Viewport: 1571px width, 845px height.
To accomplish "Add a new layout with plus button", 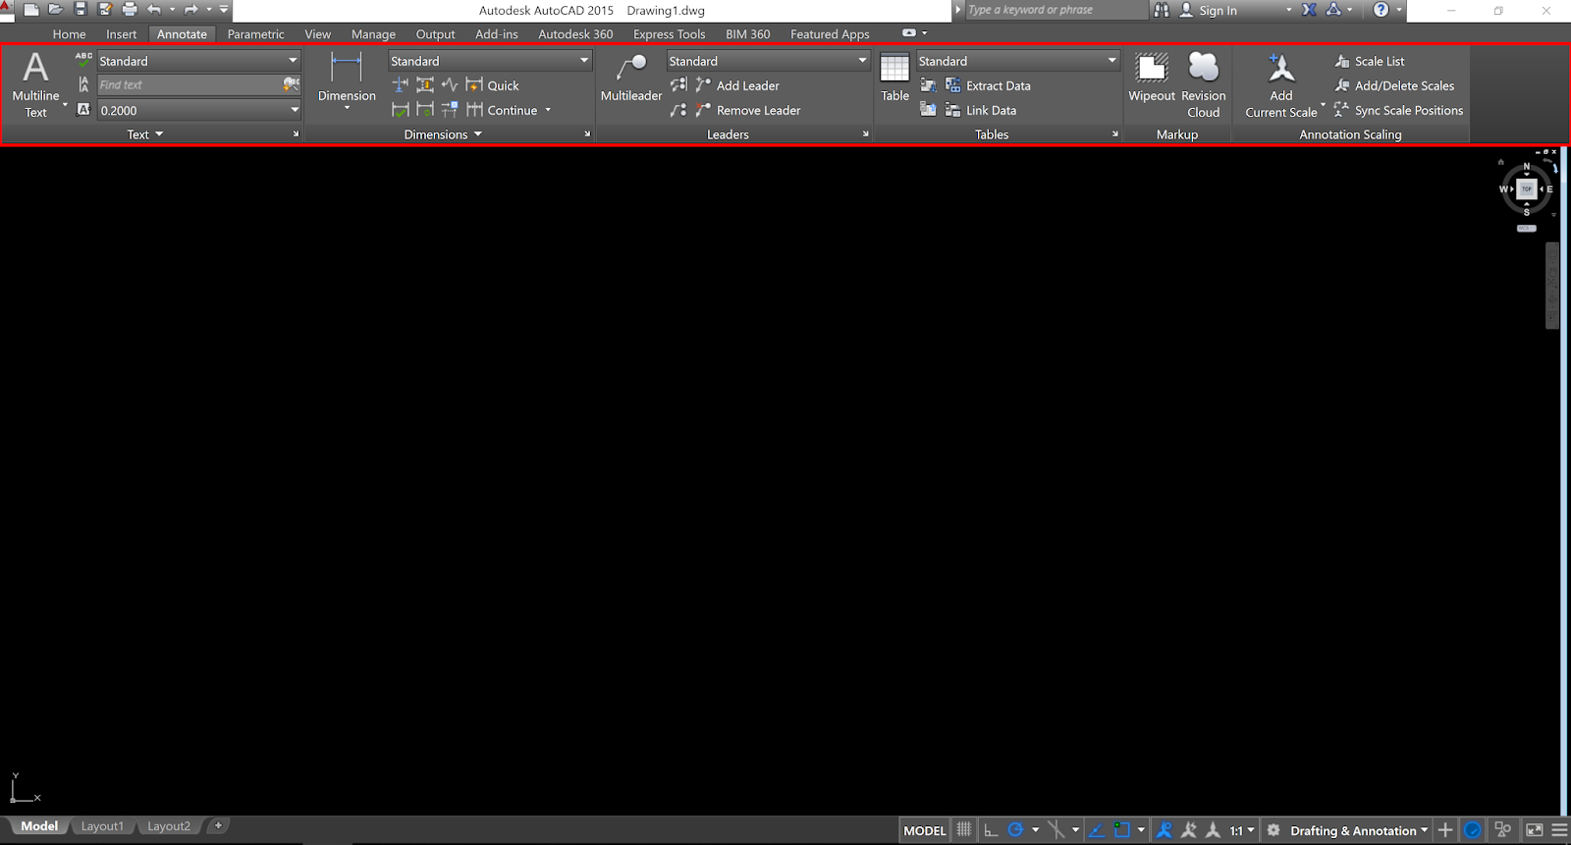I will 218,825.
